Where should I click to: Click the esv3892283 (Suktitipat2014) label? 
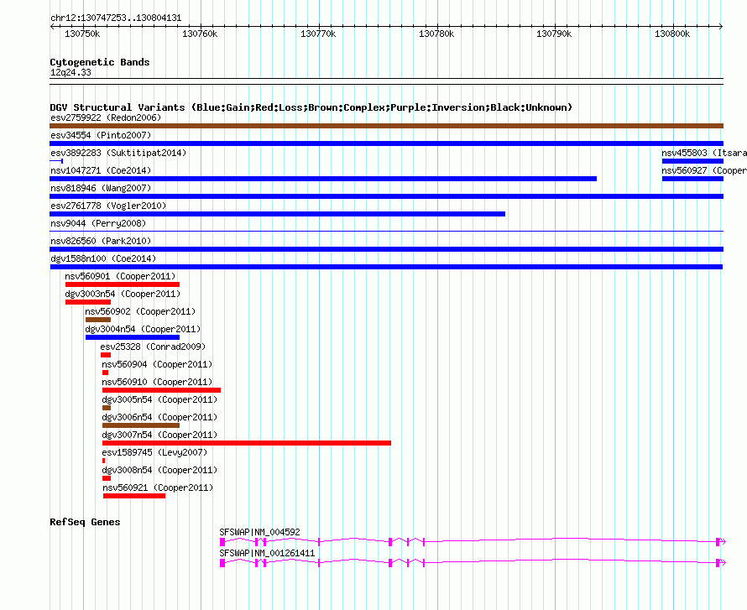coord(118,153)
